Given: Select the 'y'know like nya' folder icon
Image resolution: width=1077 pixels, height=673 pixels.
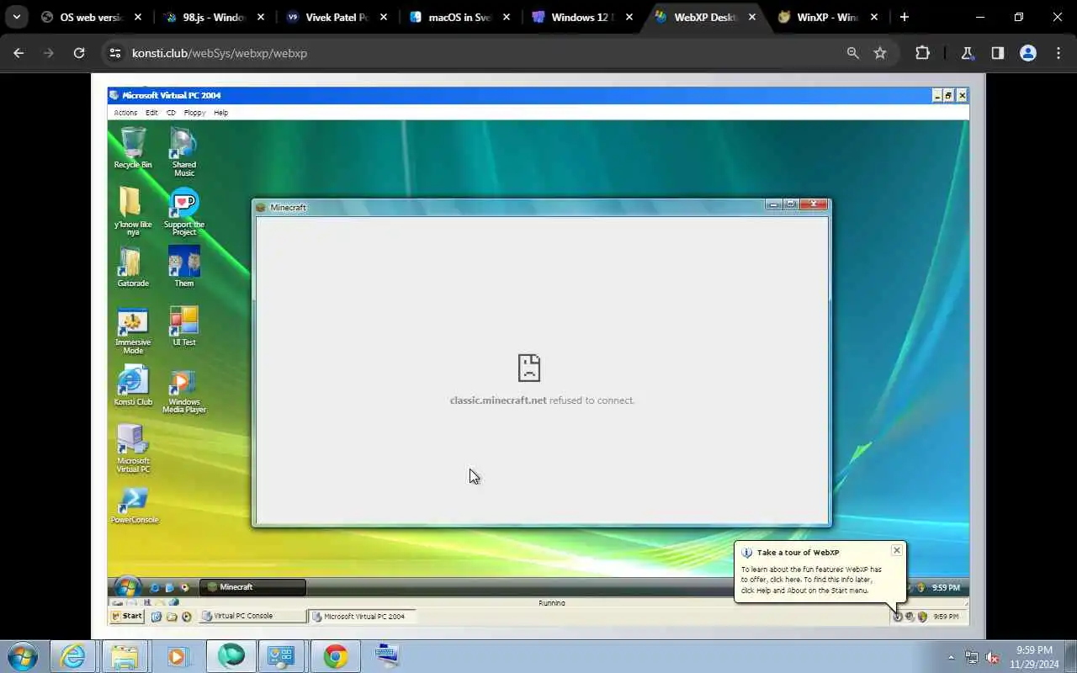Looking at the screenshot, I should click(x=133, y=211).
